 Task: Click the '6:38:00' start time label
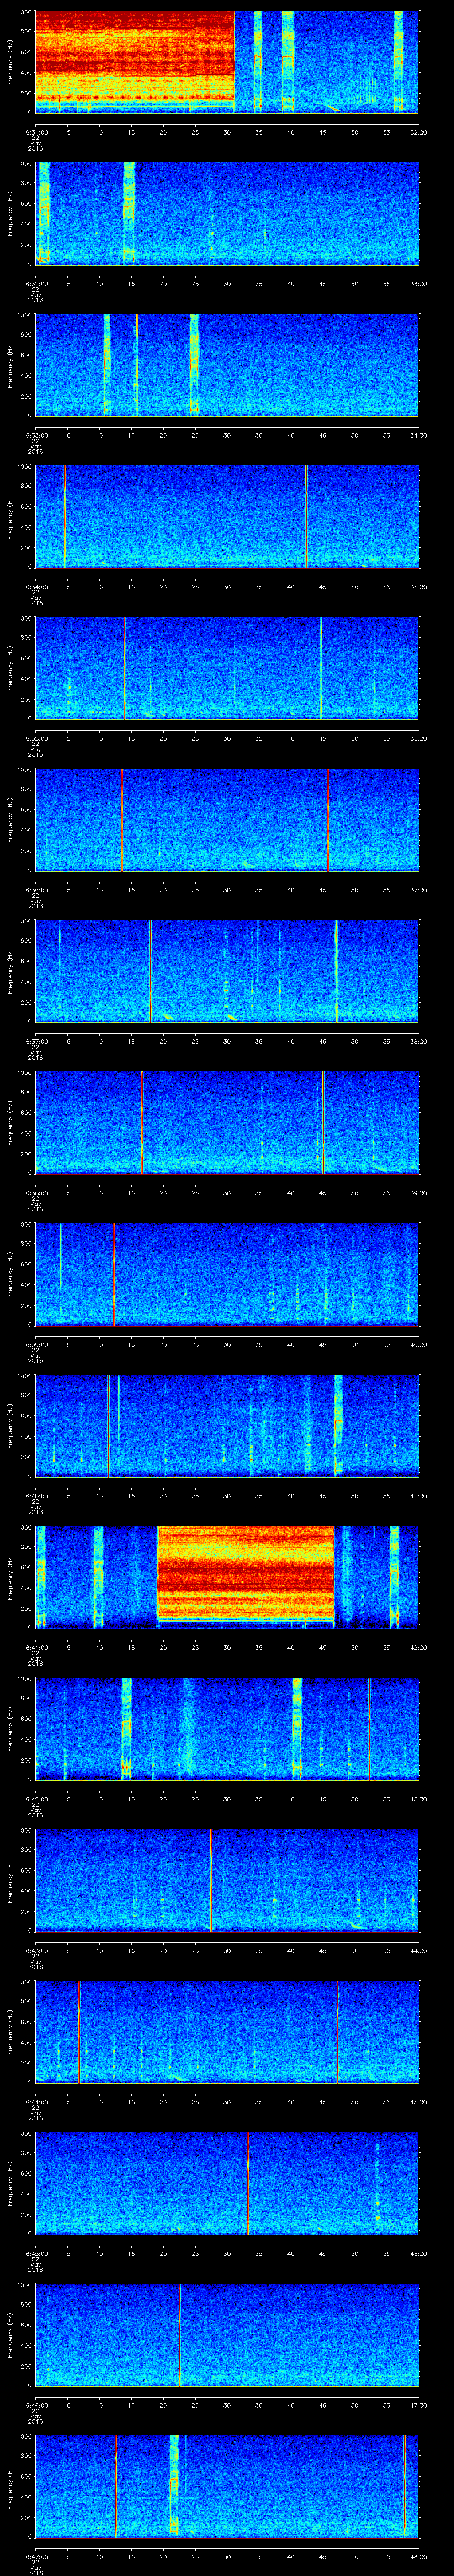[36, 1194]
